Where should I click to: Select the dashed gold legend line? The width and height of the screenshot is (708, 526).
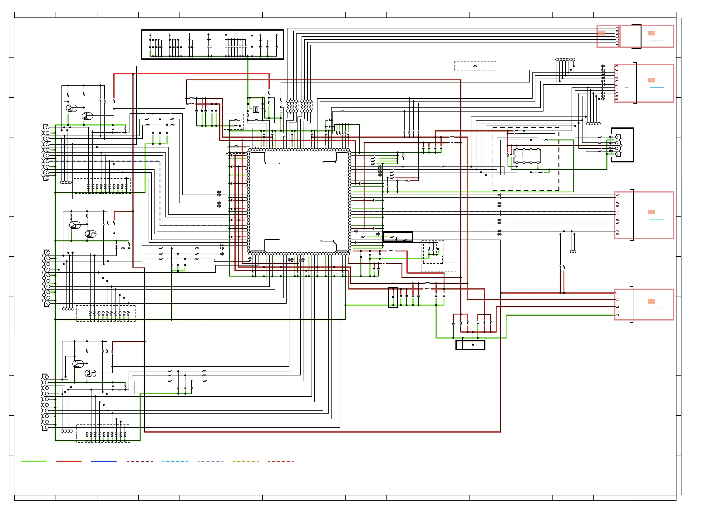(x=246, y=461)
